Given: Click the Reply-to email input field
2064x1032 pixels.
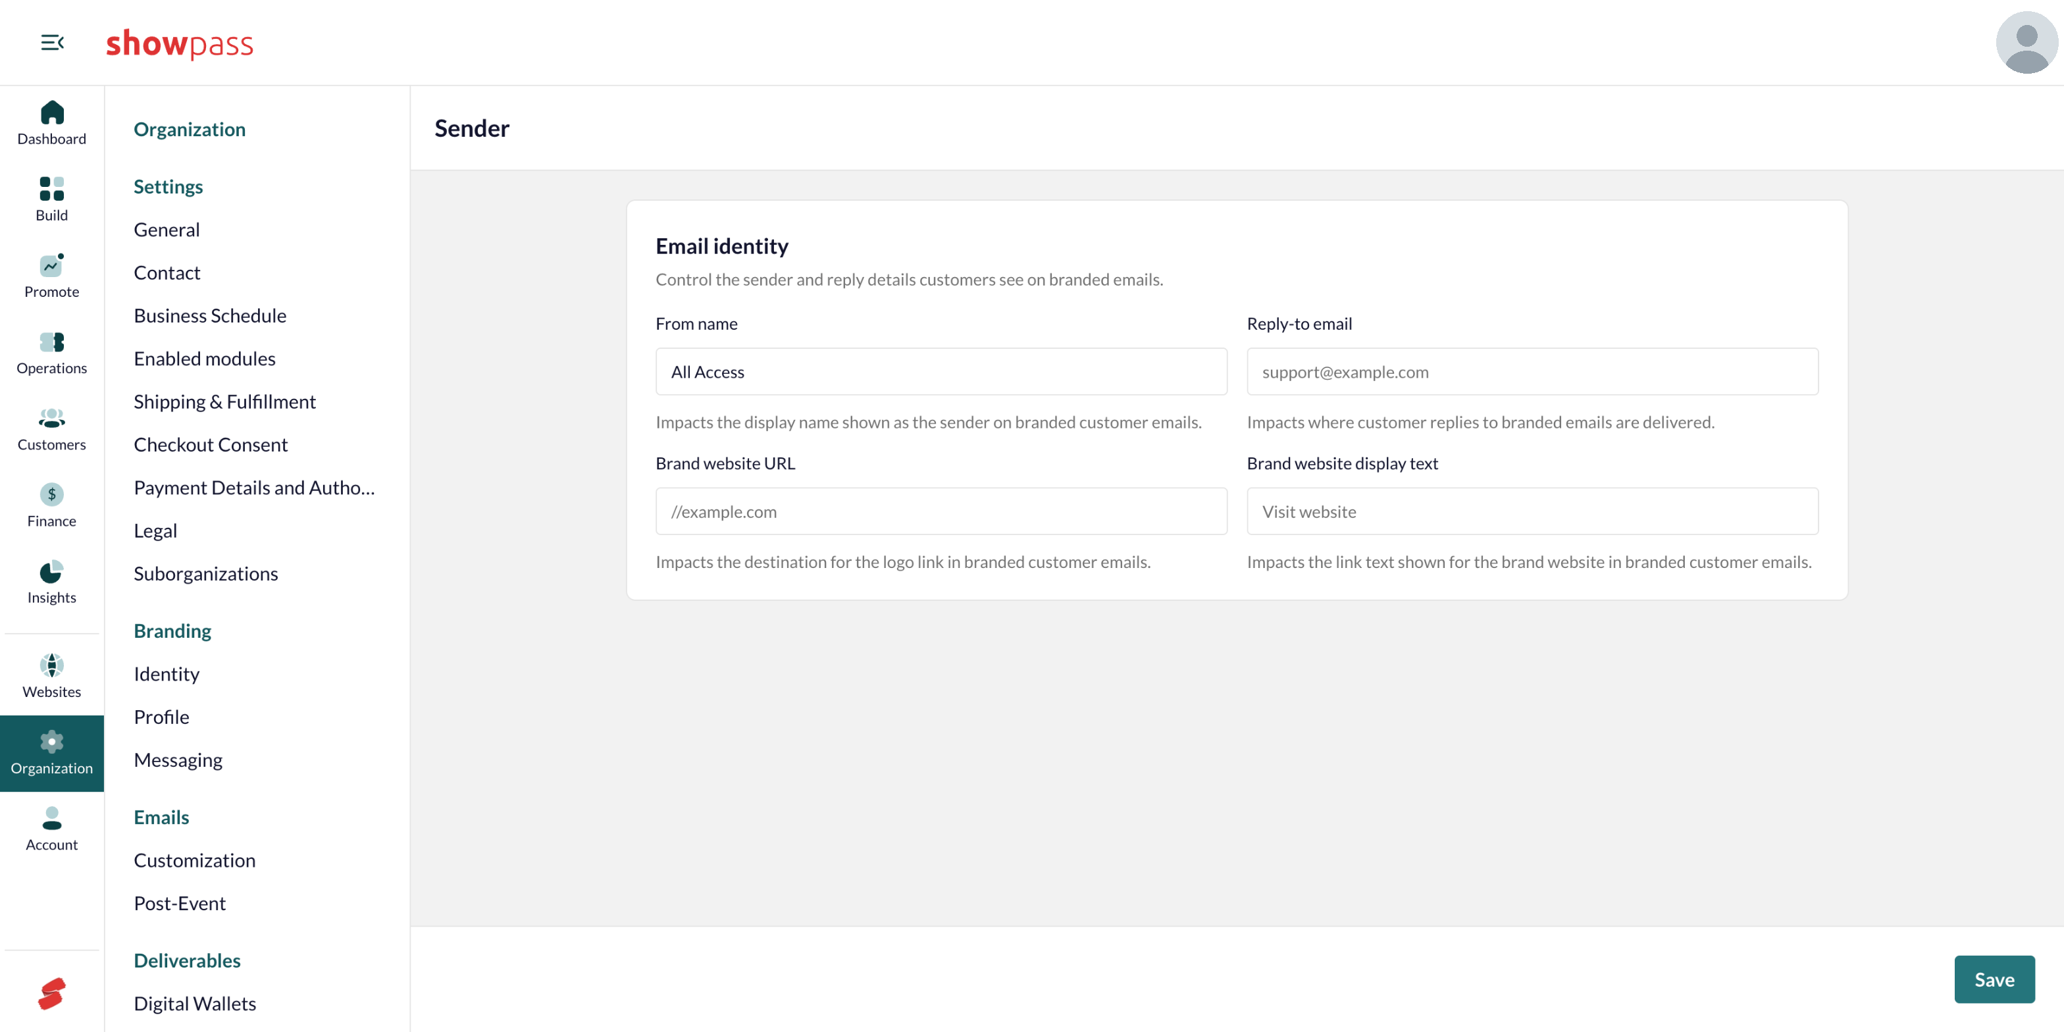Looking at the screenshot, I should 1532,372.
